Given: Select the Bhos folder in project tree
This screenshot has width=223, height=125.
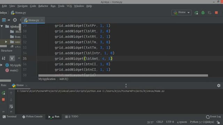Looking at the screenshot, I should point(16,32).
